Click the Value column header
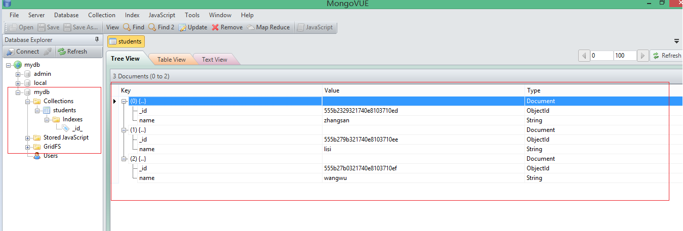Viewport: 683px width, 231px height. 423,90
